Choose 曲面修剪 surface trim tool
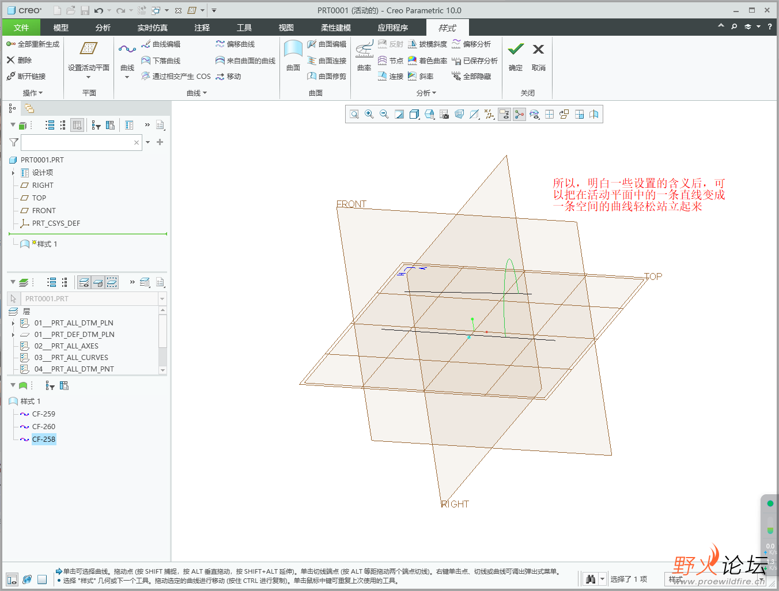Image resolution: width=779 pixels, height=591 pixels. pos(327,76)
